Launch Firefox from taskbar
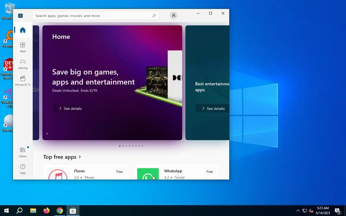 pos(46,211)
